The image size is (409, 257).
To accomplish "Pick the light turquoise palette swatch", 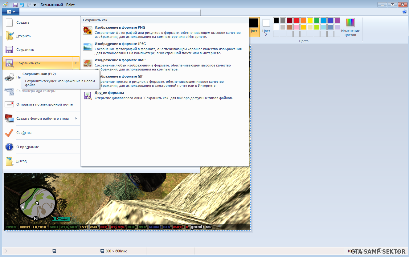I will [324, 27].
